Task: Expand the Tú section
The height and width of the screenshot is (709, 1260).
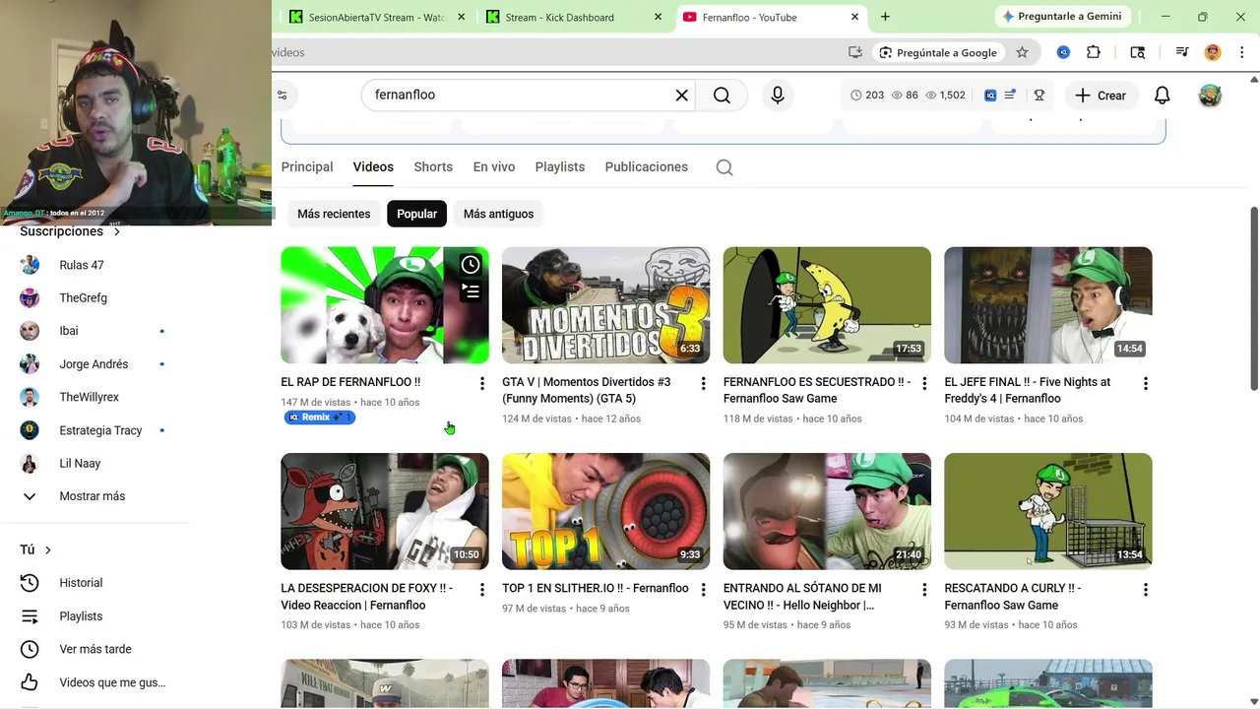Action: [x=36, y=549]
